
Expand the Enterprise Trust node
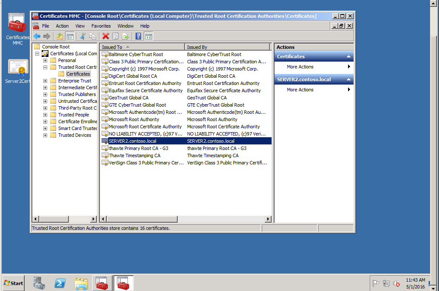click(x=45, y=81)
